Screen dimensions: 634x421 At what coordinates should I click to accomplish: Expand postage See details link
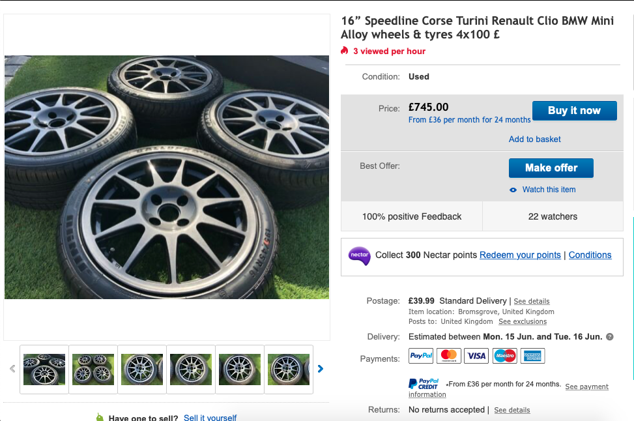click(531, 302)
